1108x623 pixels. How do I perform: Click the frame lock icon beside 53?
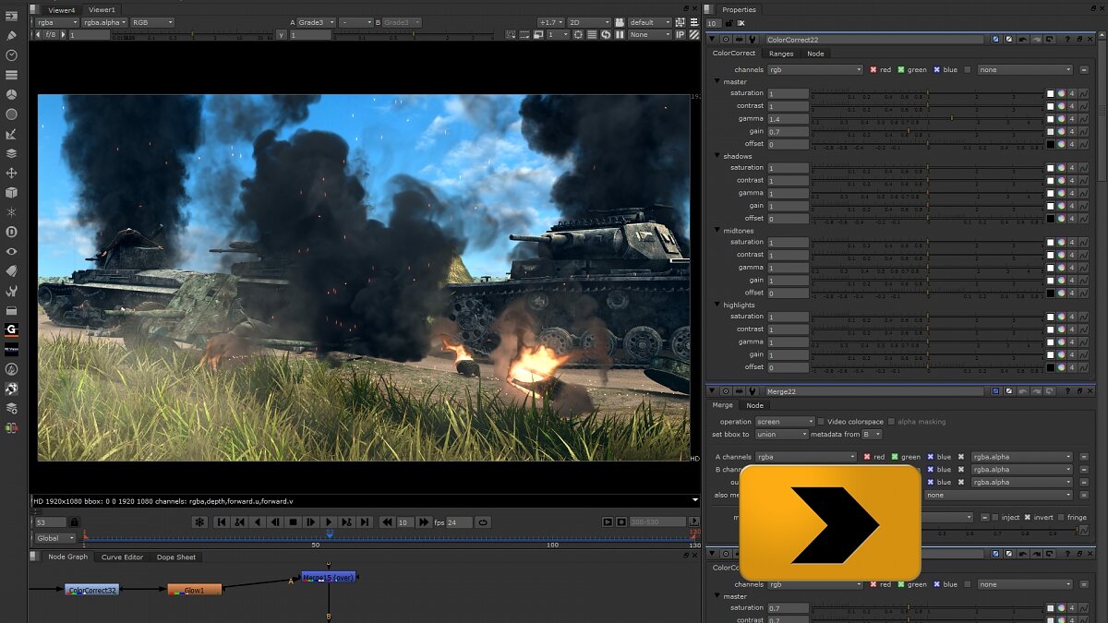click(x=74, y=522)
